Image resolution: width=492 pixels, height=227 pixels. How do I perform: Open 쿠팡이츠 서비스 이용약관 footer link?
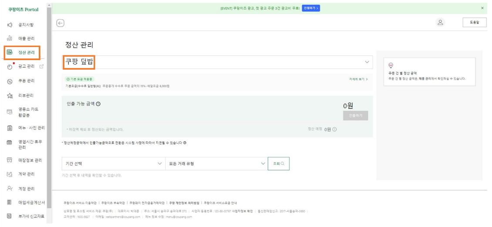80,203
